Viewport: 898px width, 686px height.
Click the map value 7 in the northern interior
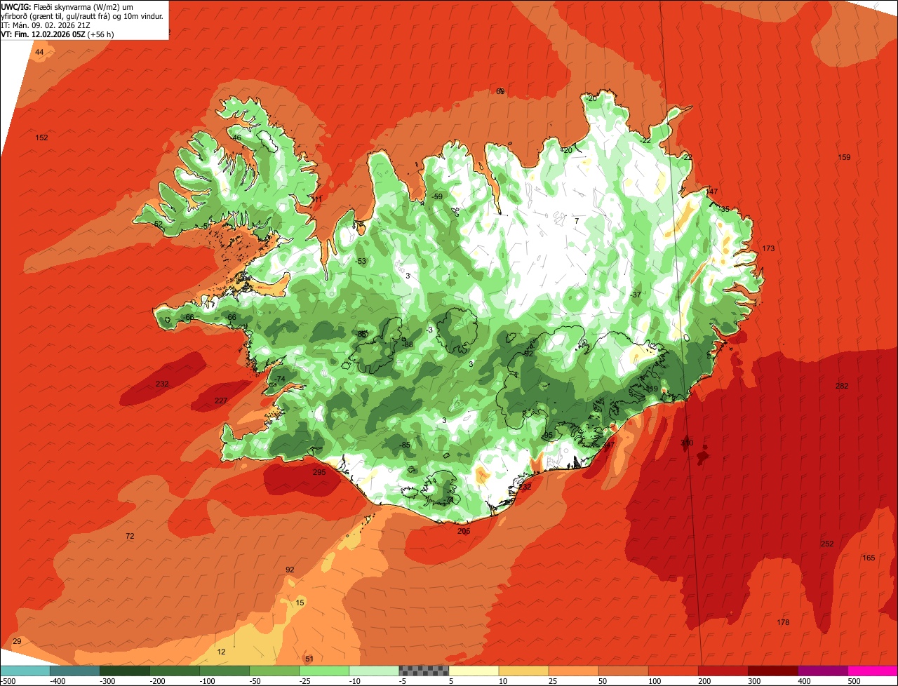click(577, 221)
